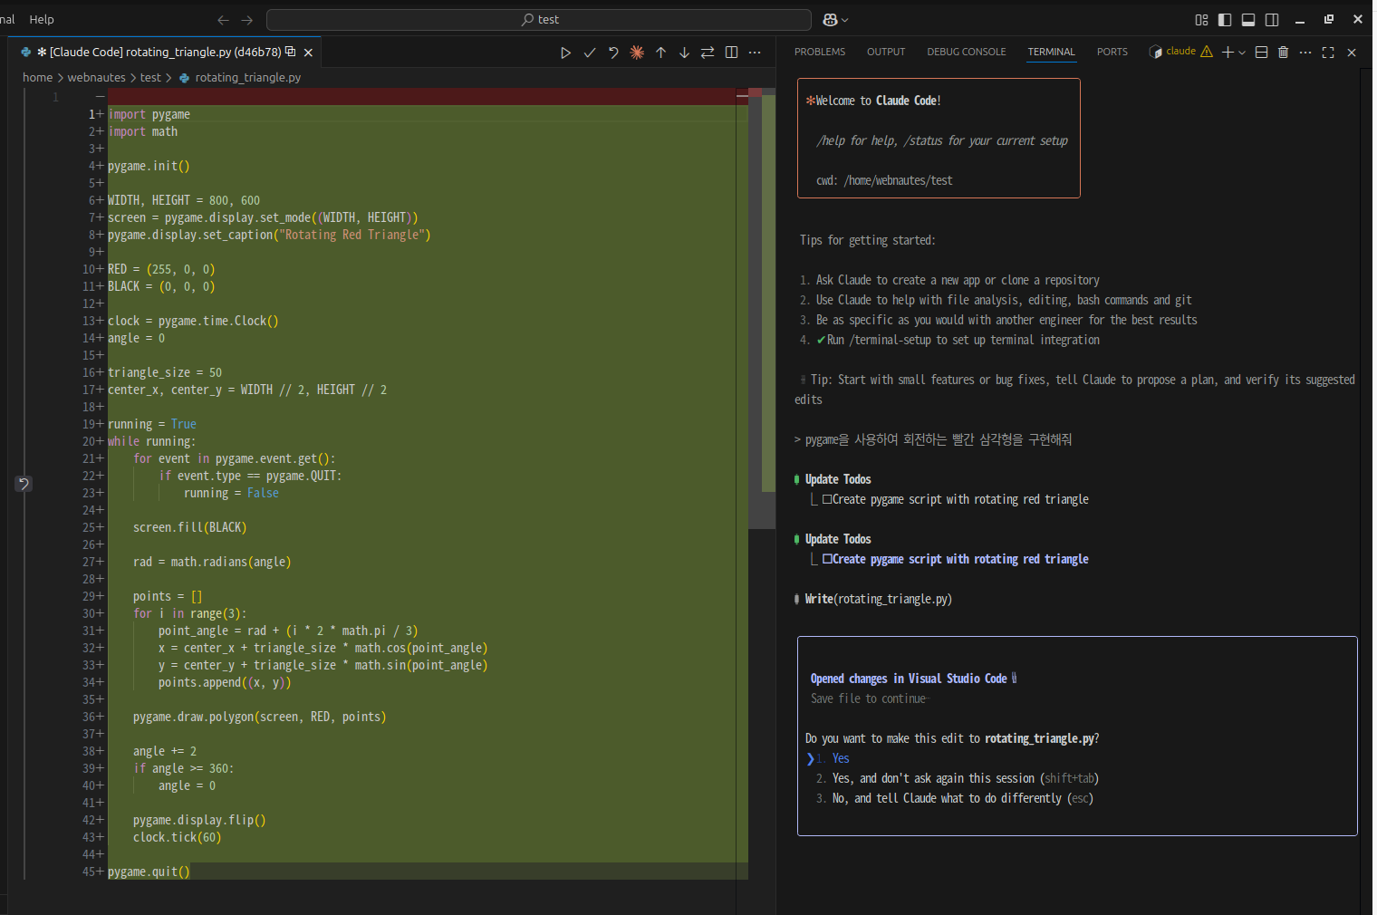The height and width of the screenshot is (915, 1377).
Task: Click the terminal vertical scrollbar
Action: pyautogui.click(x=1366, y=489)
